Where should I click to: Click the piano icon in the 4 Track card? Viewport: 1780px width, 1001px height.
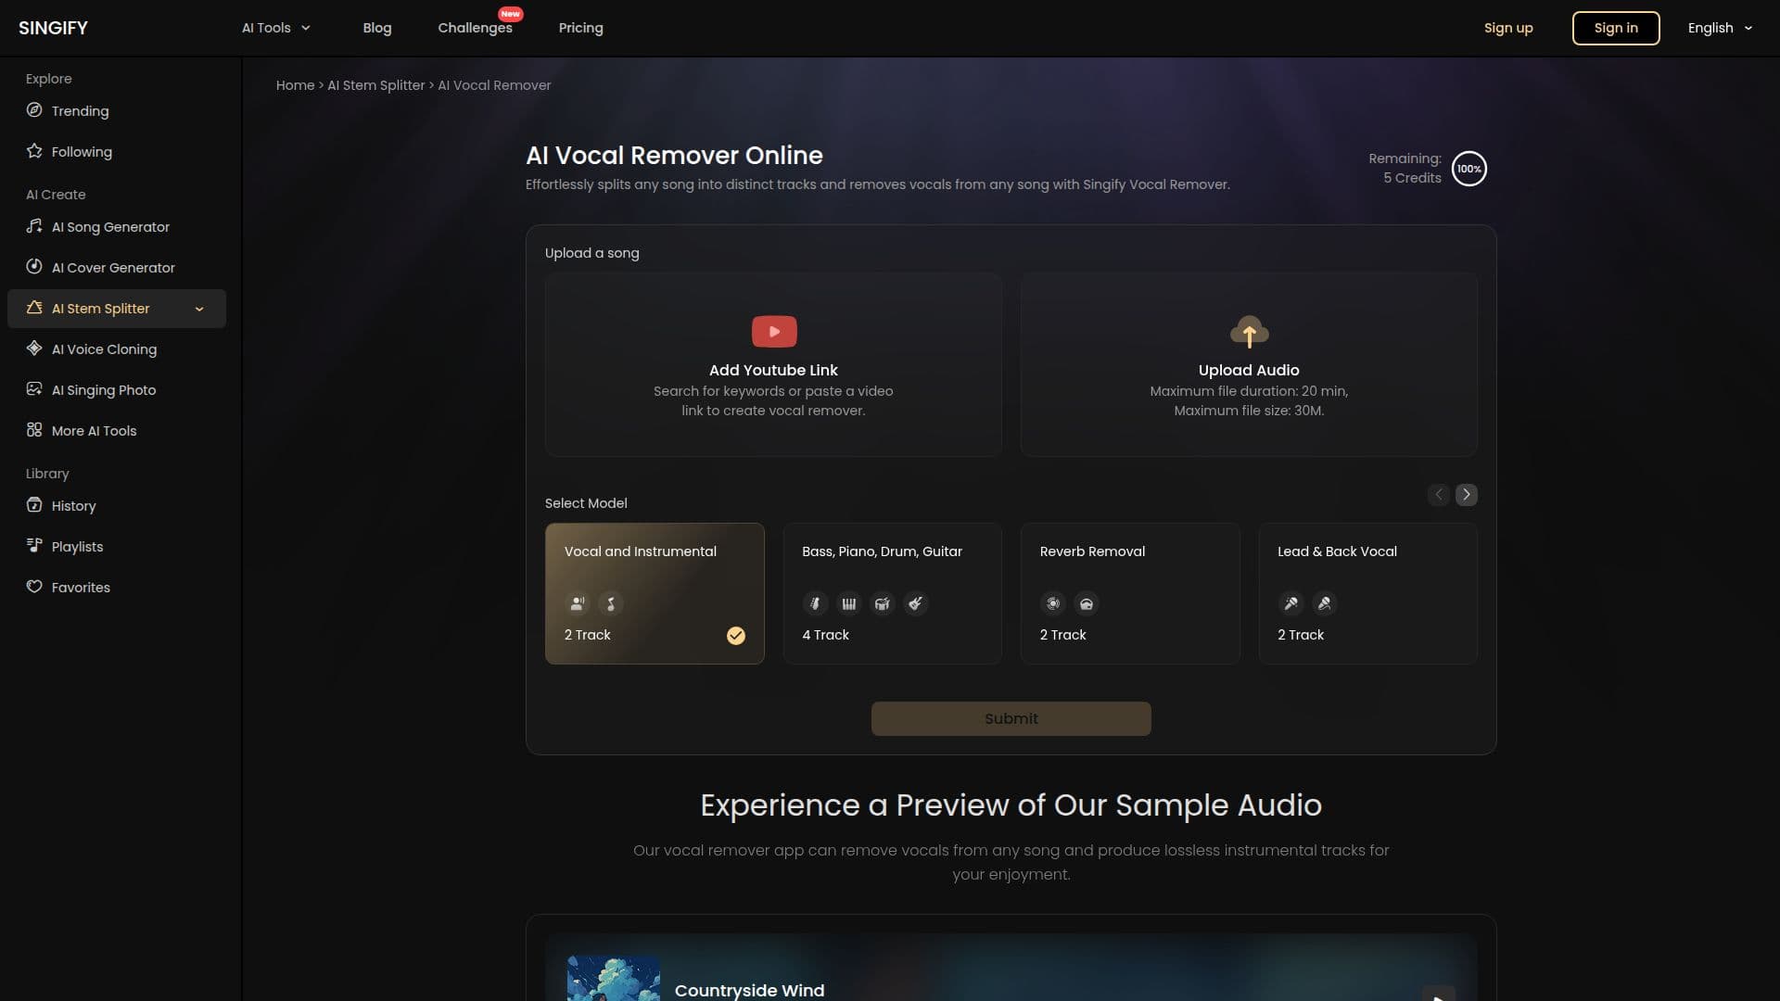[x=848, y=604]
